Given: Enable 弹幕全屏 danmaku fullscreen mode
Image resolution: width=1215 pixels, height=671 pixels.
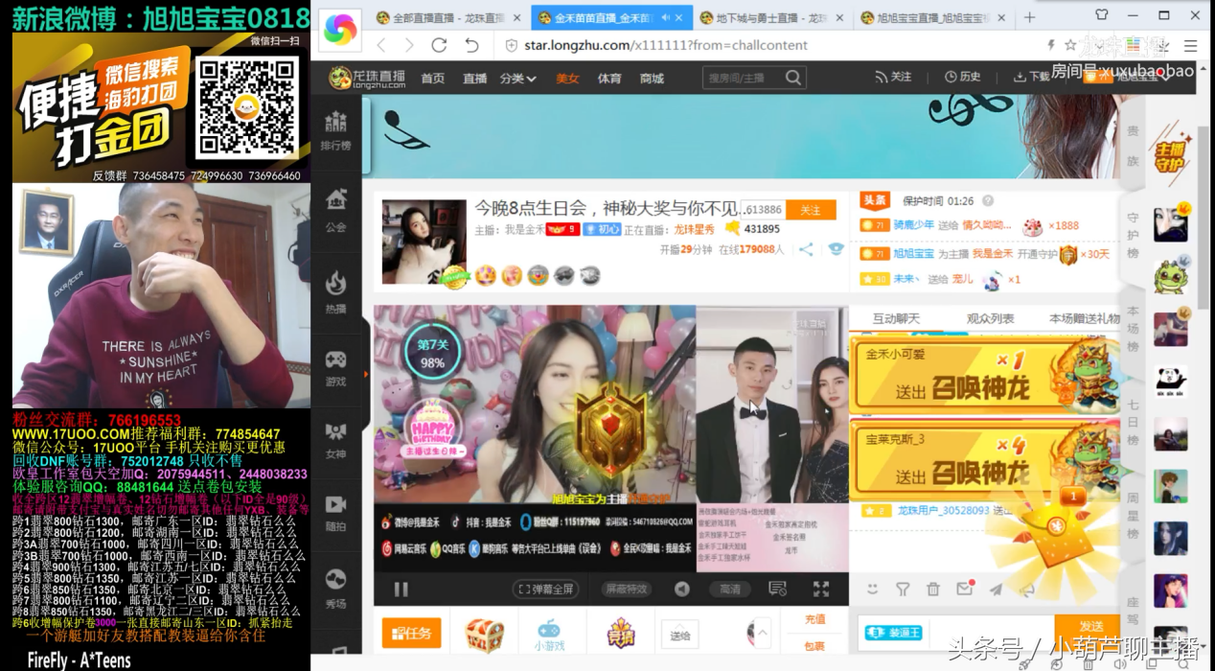Looking at the screenshot, I should [x=545, y=590].
